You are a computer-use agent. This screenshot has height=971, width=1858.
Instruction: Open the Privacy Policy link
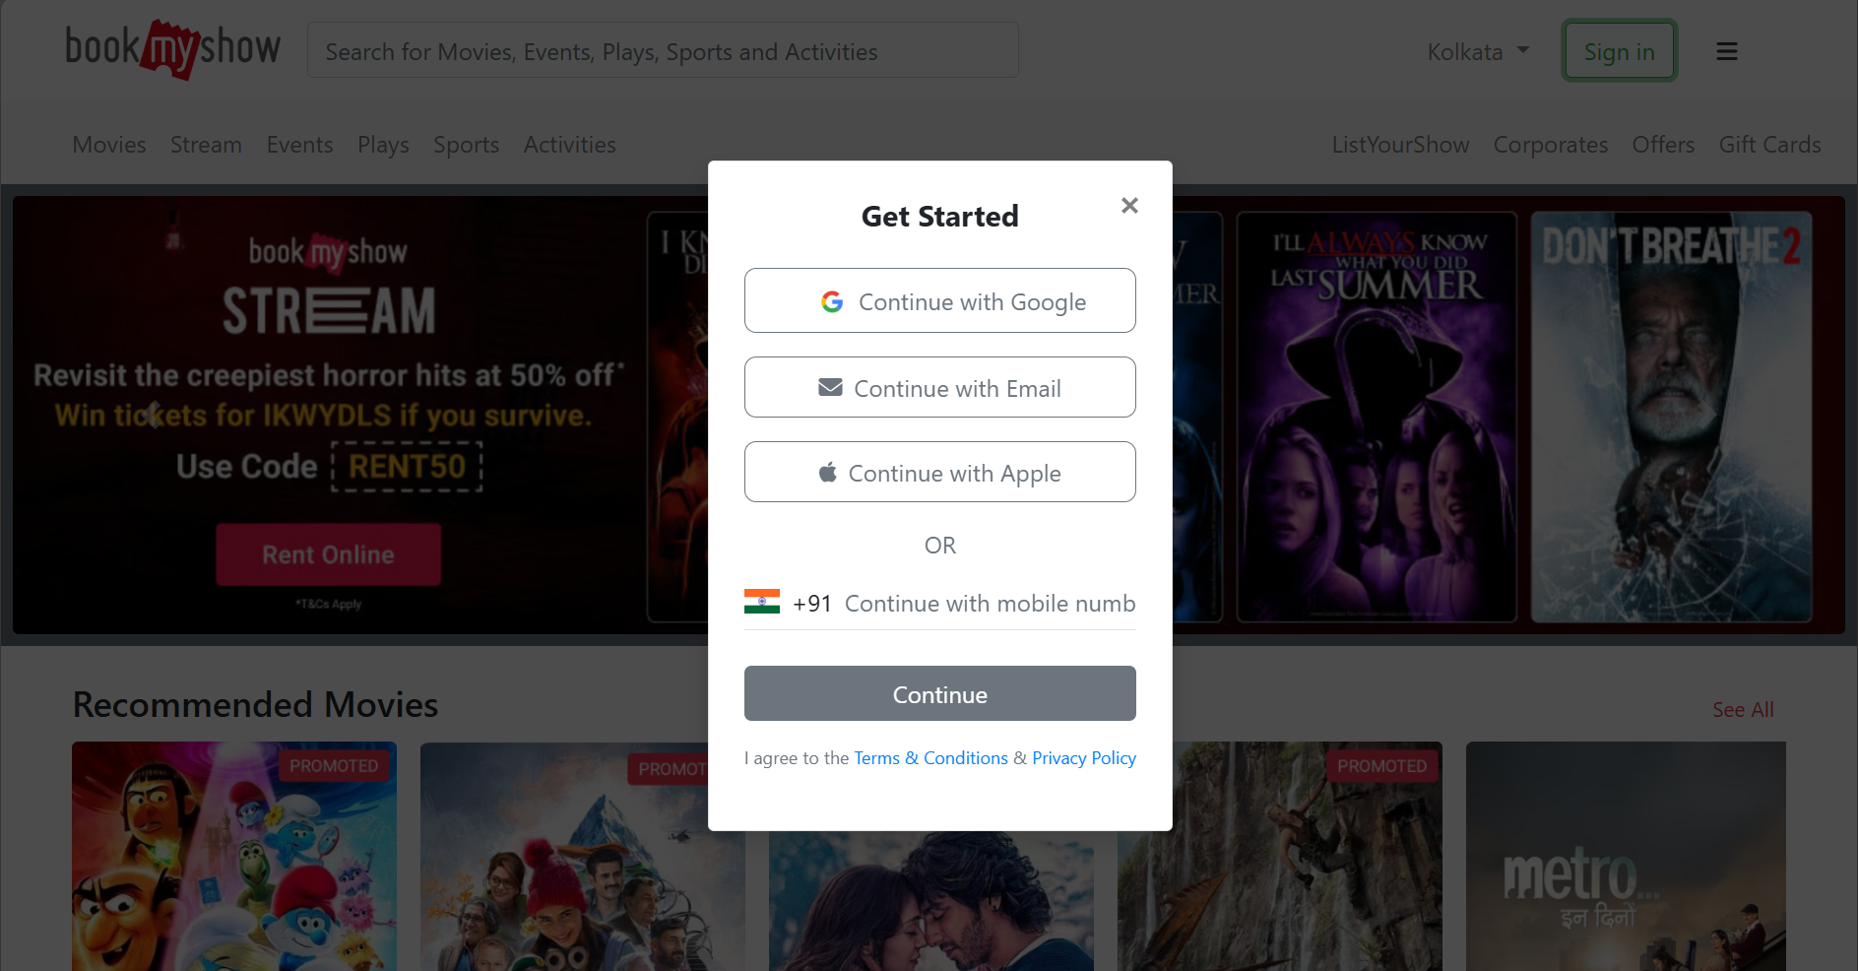click(x=1083, y=757)
